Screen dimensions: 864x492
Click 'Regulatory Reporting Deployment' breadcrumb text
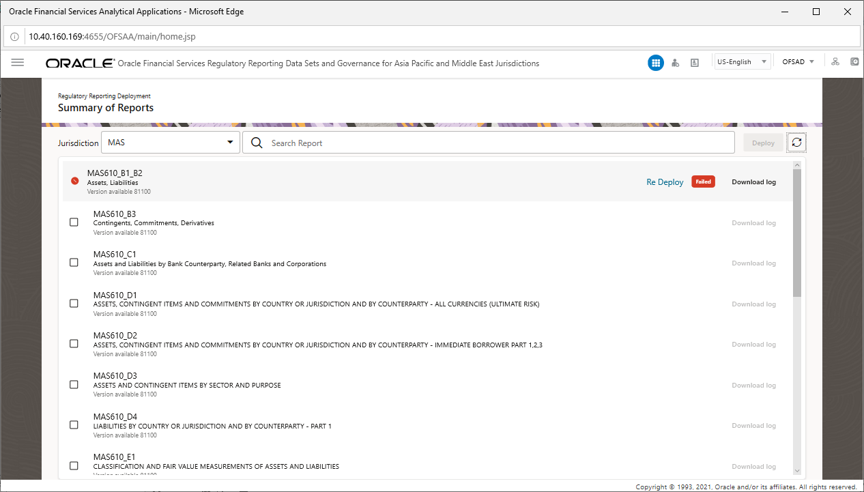coord(104,96)
